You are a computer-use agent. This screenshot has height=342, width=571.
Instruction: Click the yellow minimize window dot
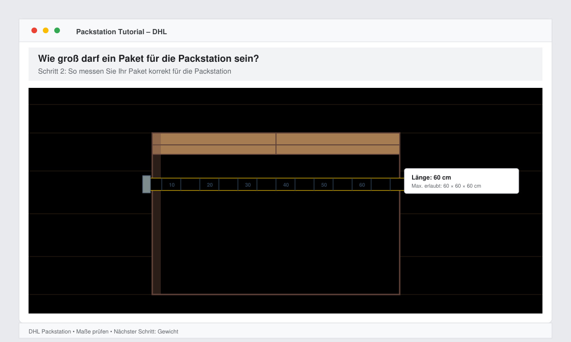[x=46, y=30]
